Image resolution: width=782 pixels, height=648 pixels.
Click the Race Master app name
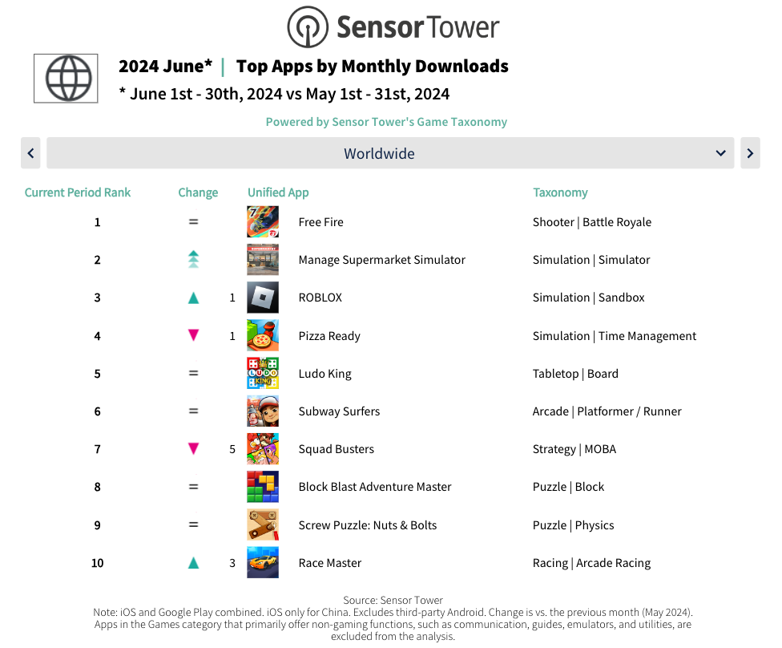click(330, 563)
